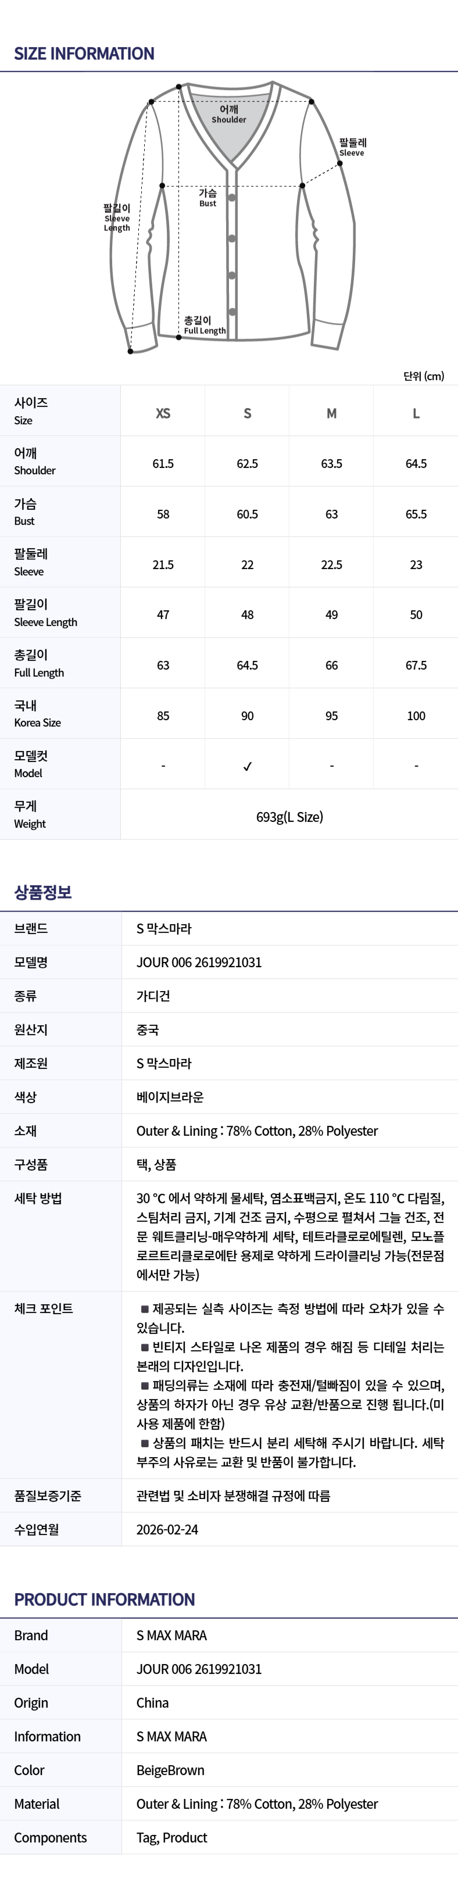
Task: Click the 693g(L Size) weight value
Action: 289,817
